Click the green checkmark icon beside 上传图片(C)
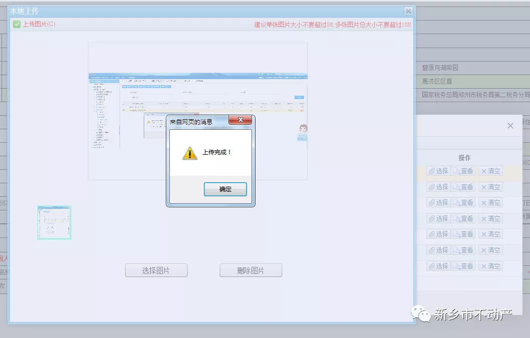The width and height of the screenshot is (530, 338). click(17, 24)
